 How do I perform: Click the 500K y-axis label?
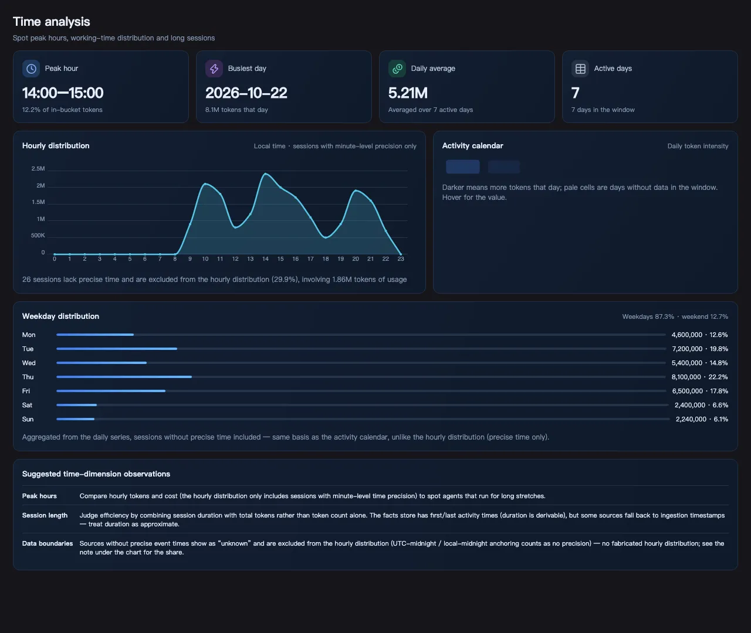tap(38, 236)
